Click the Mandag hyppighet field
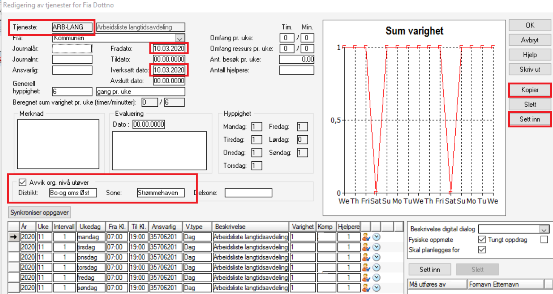 point(257,127)
